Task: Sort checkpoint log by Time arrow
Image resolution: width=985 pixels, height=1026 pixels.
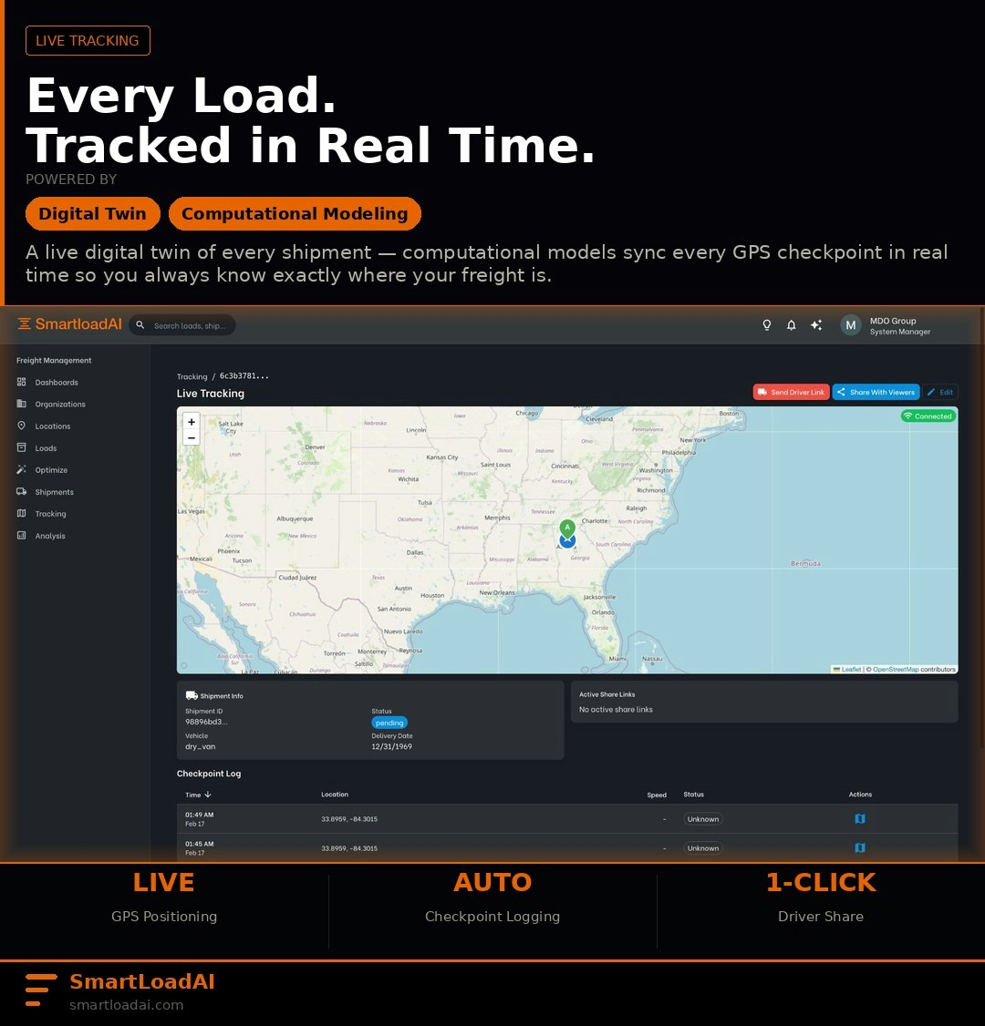Action: 208,795
